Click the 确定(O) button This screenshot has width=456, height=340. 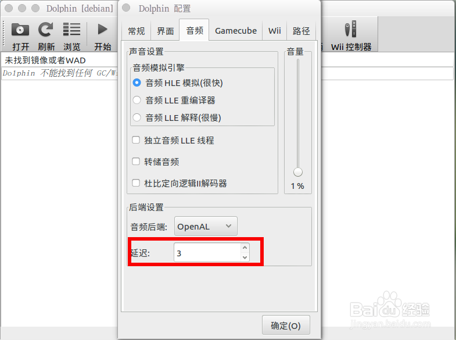(x=286, y=325)
